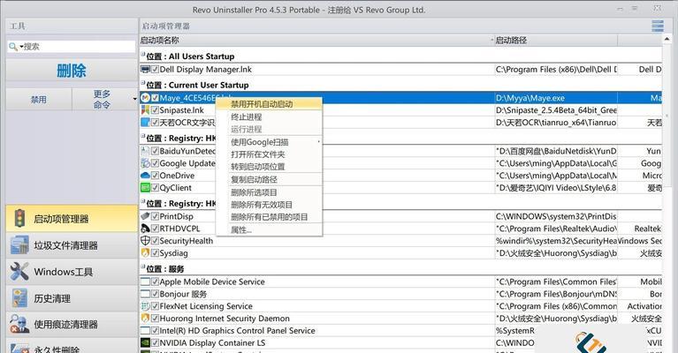Click the Apple Mobile Device Service icon
678x353 pixels.
[x=145, y=282]
